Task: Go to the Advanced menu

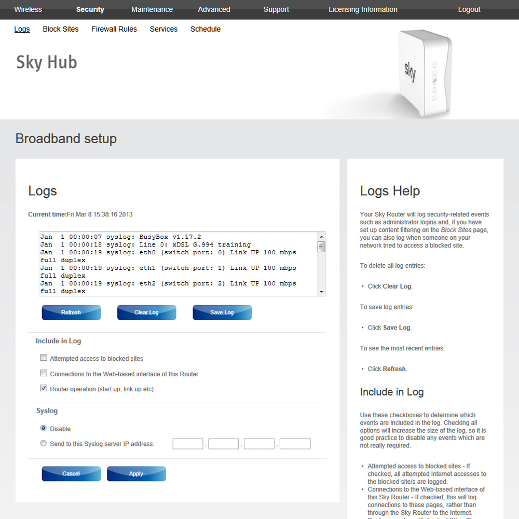Action: point(214,9)
